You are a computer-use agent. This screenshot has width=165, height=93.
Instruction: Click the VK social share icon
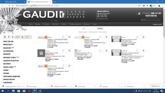[5, 37]
